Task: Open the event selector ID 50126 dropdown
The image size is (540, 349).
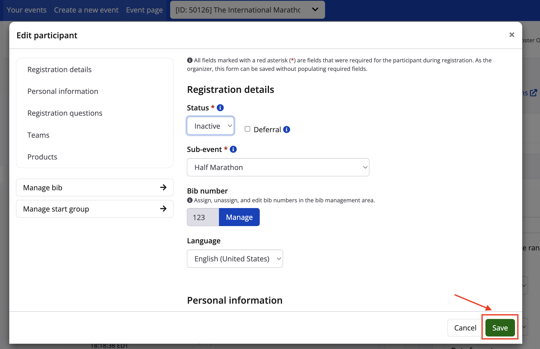Action: click(x=247, y=10)
